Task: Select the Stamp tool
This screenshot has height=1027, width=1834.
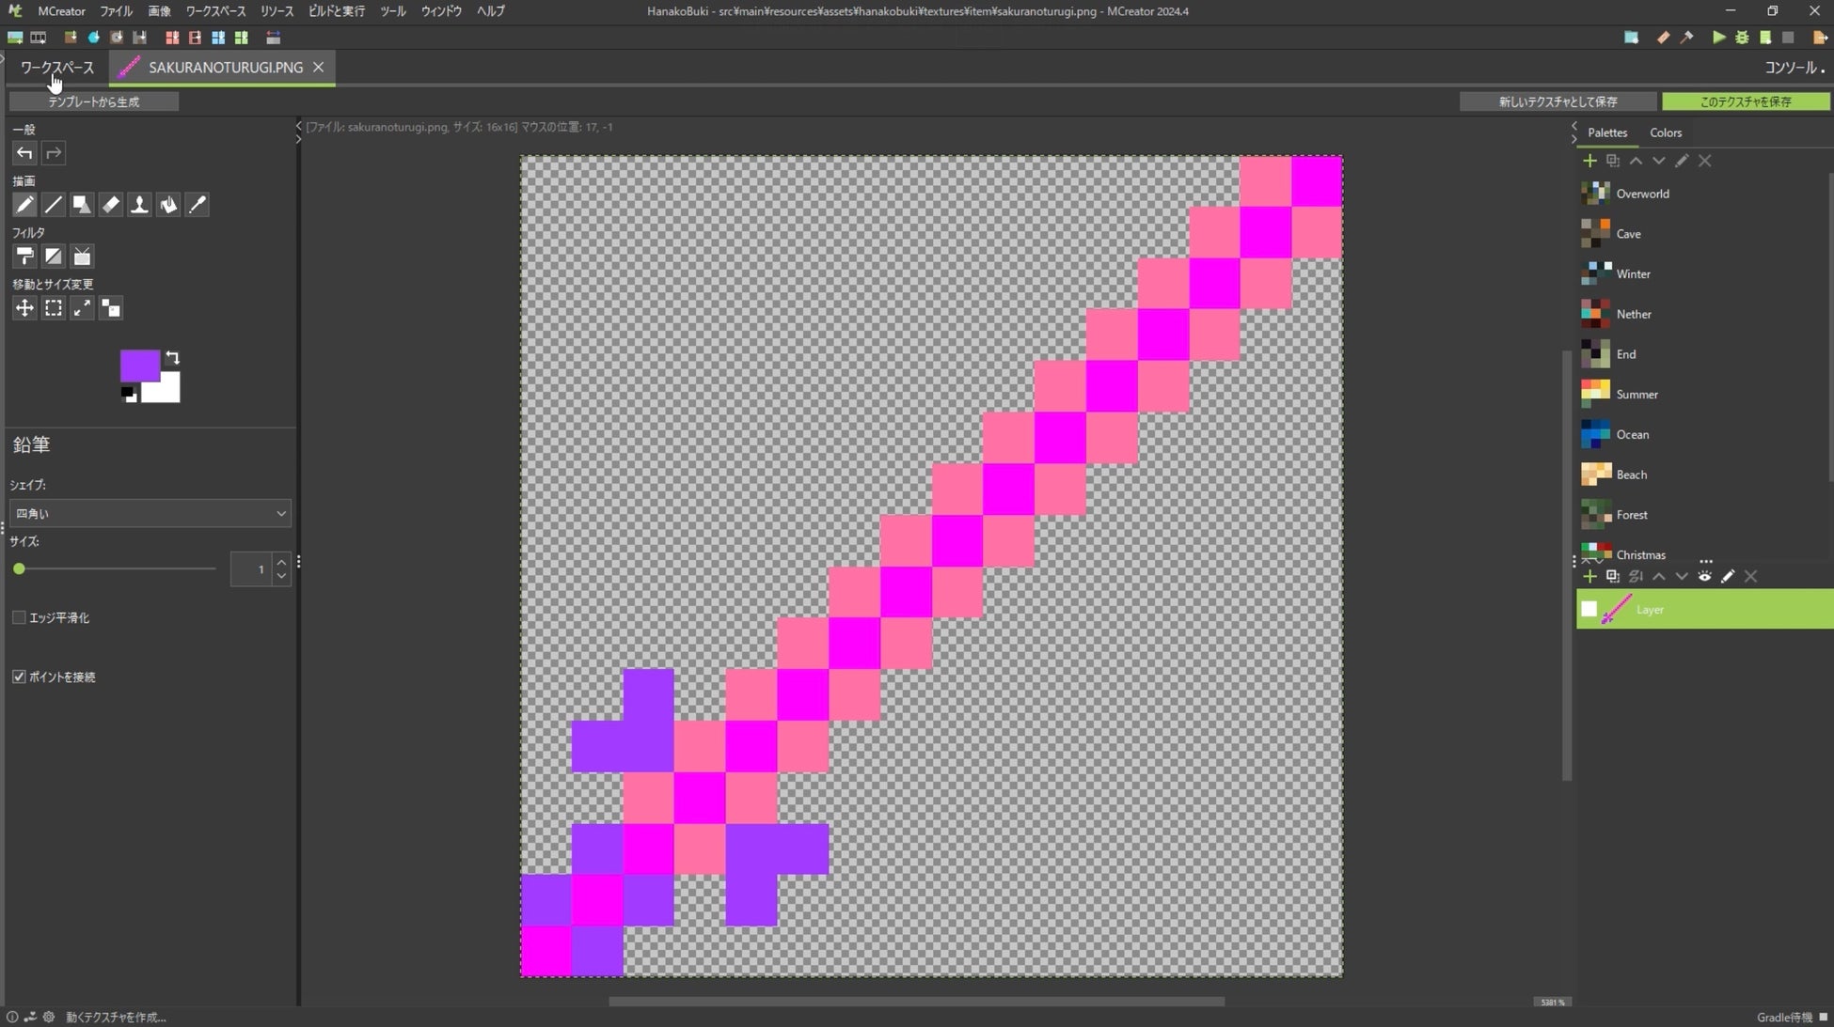Action: (139, 205)
